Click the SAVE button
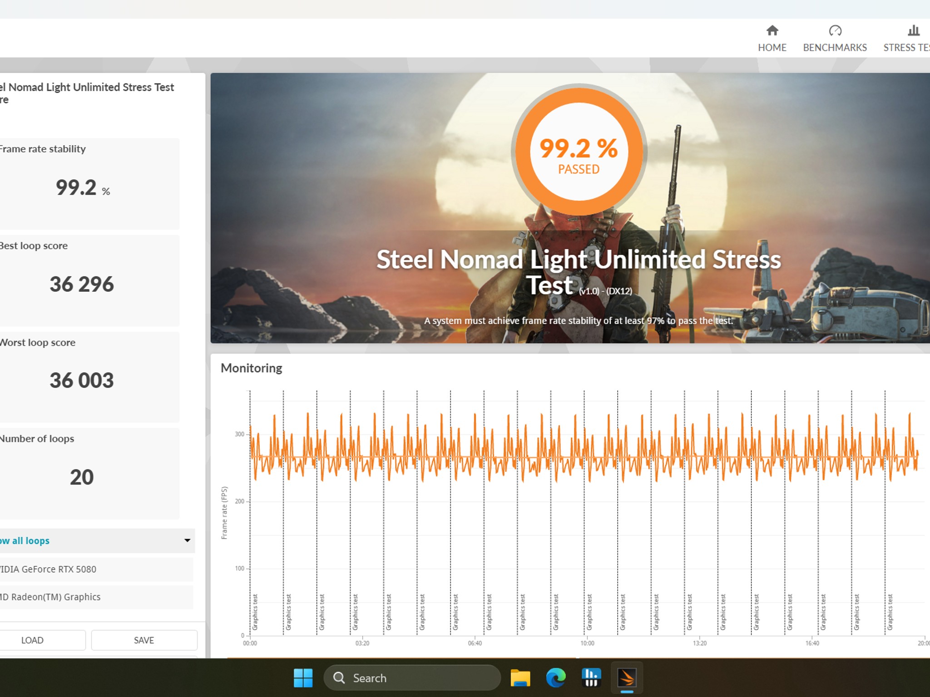Image resolution: width=930 pixels, height=697 pixels. coord(144,640)
